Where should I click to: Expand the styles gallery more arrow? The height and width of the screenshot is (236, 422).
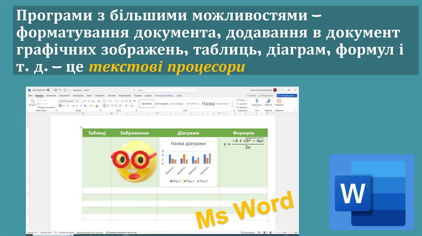pos(232,106)
